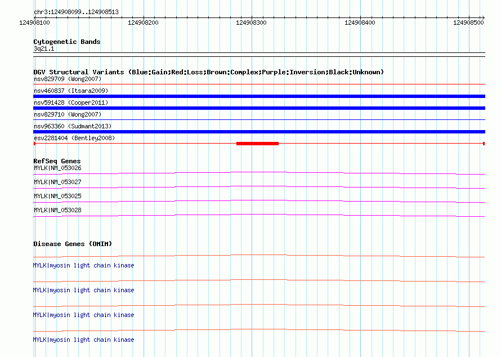Click the blue bar under nsv963360
The height and width of the screenshot is (357, 501).
pos(259,132)
